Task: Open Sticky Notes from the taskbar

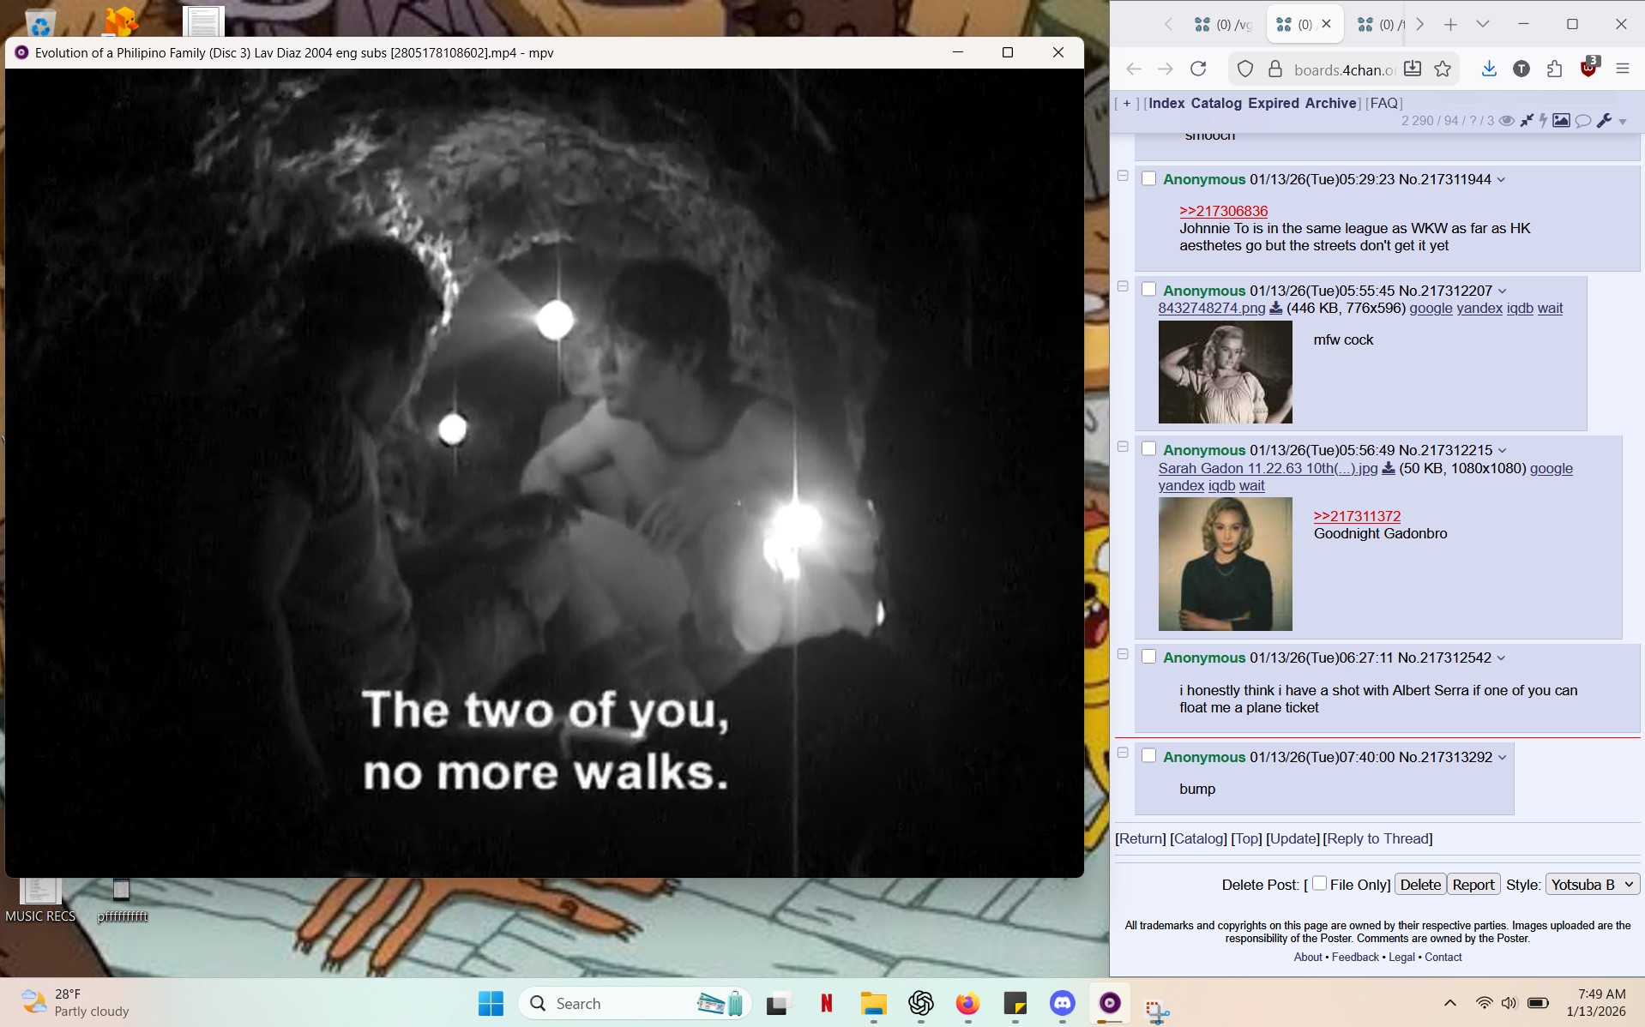Action: [x=1015, y=1003]
